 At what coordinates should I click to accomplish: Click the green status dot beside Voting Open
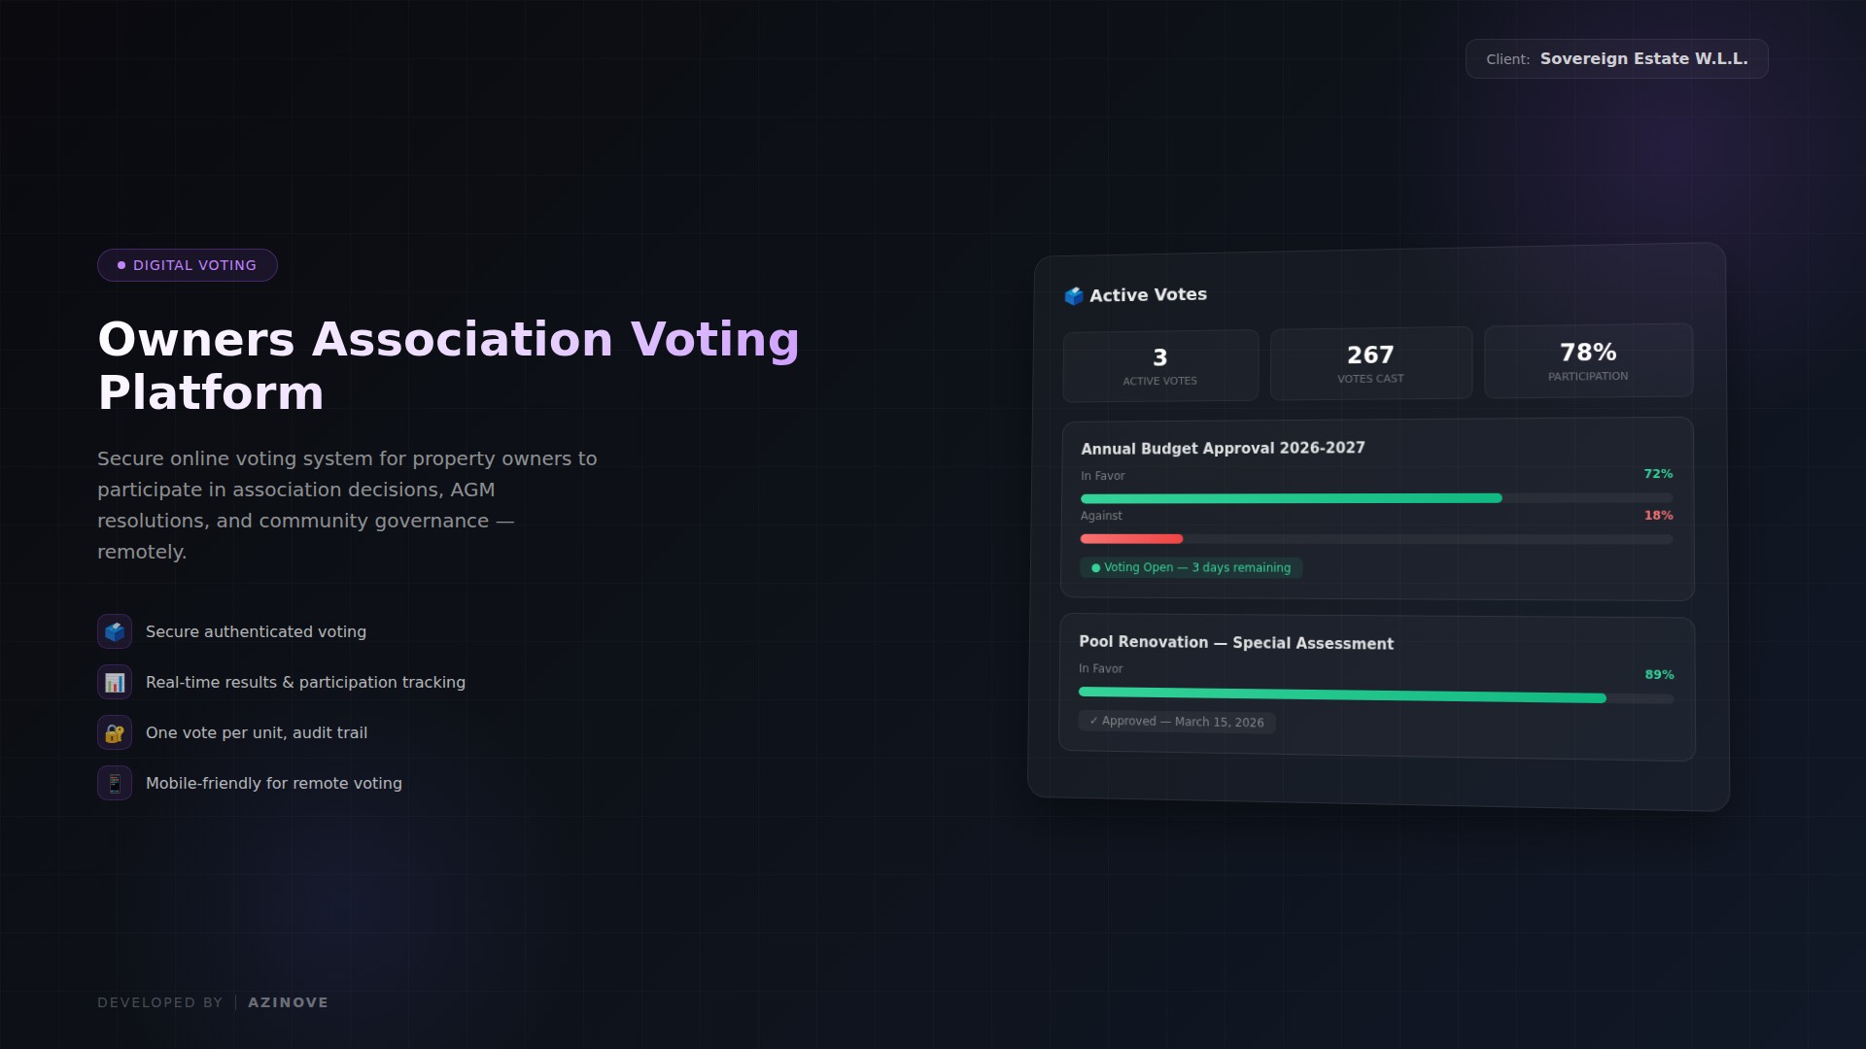(1096, 567)
